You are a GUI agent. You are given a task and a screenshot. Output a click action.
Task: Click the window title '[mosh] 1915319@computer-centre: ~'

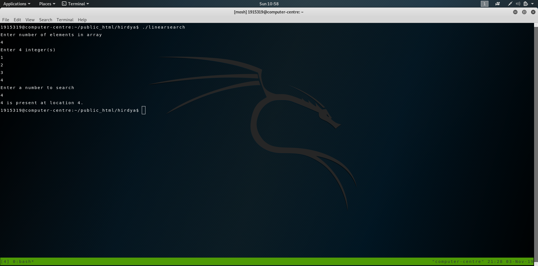[x=269, y=12]
